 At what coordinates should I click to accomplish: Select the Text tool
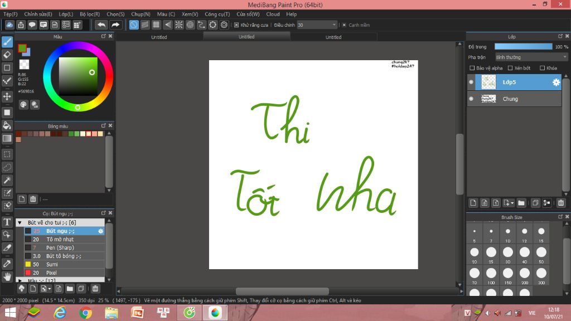pos(7,222)
